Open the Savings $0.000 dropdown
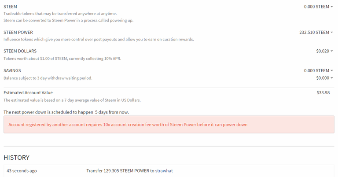This screenshot has height=177, width=338. coord(324,78)
